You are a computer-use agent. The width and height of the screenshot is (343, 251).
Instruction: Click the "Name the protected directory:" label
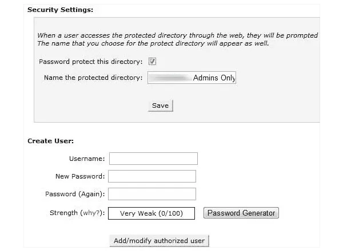click(93, 78)
